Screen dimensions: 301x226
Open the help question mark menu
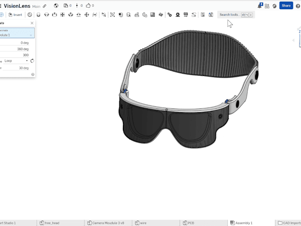tap(298, 6)
